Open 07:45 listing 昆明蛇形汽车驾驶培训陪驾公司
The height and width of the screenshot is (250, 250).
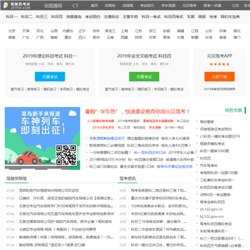pyautogui.click(x=49, y=190)
